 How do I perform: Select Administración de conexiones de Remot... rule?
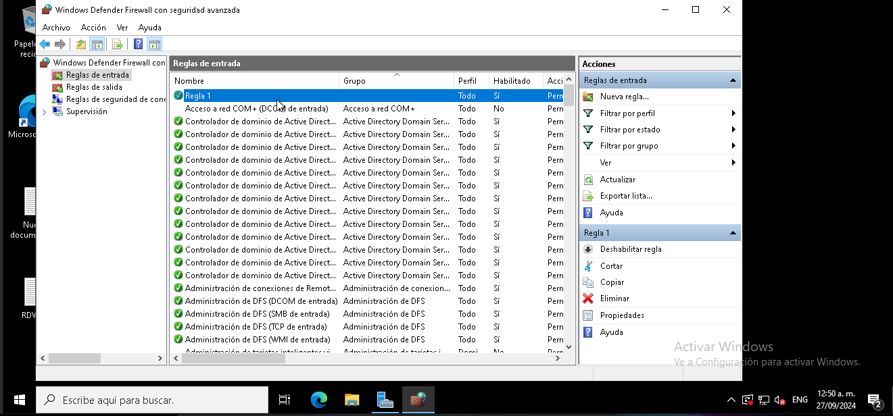click(366, 288)
